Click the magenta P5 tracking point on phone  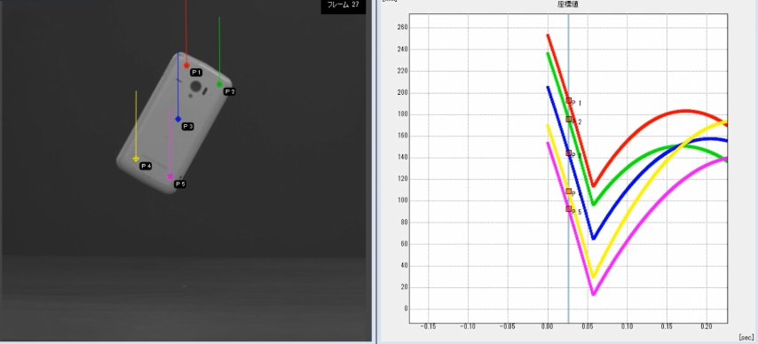point(170,176)
